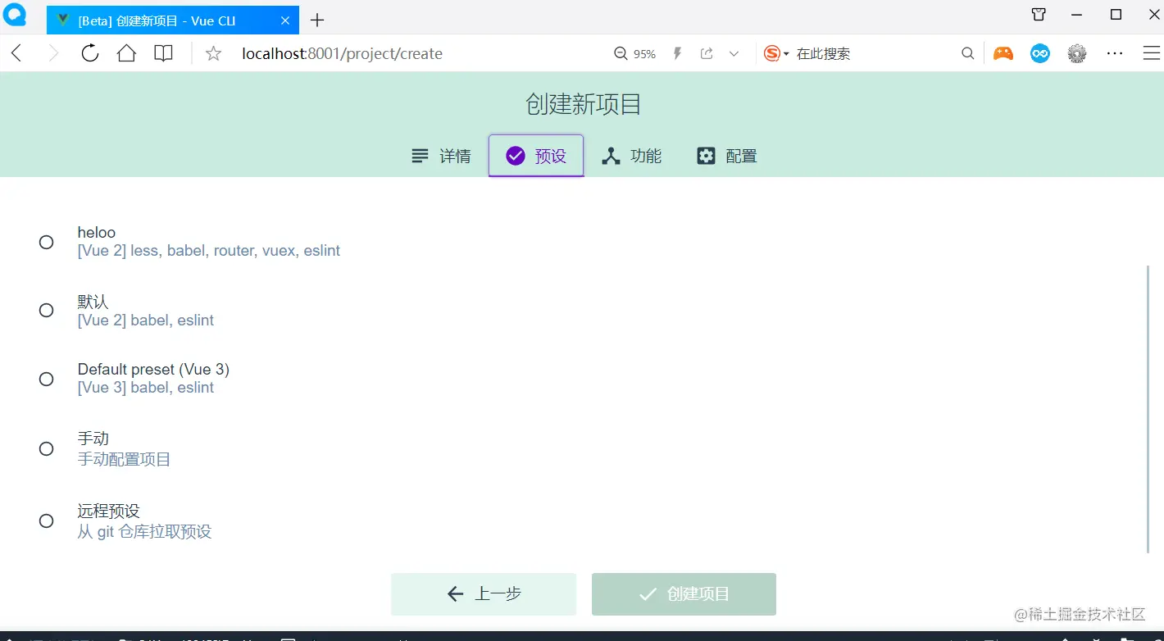Image resolution: width=1164 pixels, height=641 pixels.
Task: Click '从 git 仓库拉取预设' description text
Action: pyautogui.click(x=145, y=531)
